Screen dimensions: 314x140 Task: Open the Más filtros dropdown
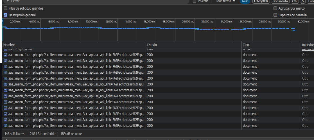coord(225,1)
